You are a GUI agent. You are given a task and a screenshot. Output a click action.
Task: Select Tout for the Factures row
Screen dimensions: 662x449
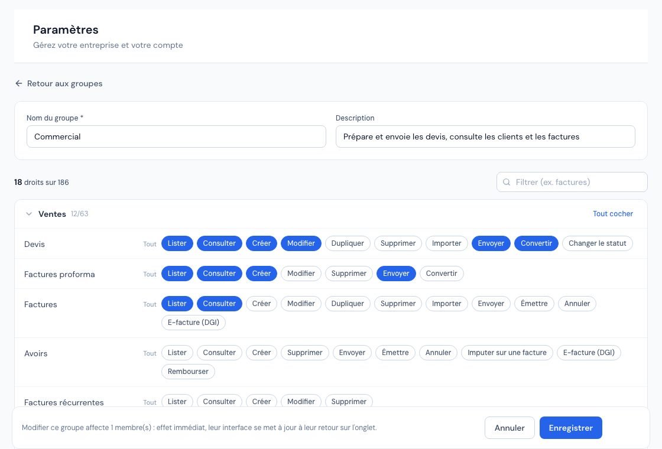pyautogui.click(x=150, y=304)
